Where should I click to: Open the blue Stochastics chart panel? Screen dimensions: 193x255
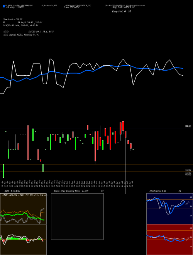pyautogui.click(x=169, y=209)
